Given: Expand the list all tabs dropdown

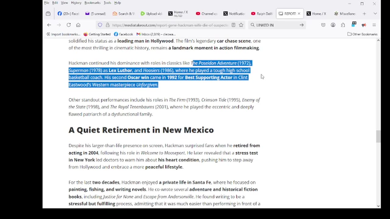Looking at the screenshot, I should [375, 14].
